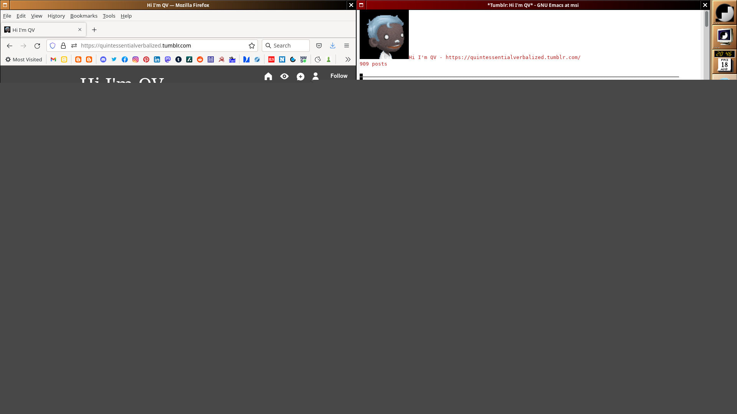This screenshot has height=414, width=737.
Task: Open the Twitter bookmark
Action: (114, 59)
